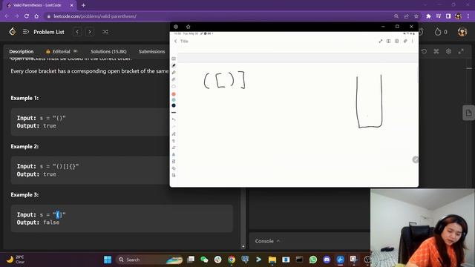475x267 pixels.
Task: Toggle the browser side panel
Action: click(x=448, y=16)
